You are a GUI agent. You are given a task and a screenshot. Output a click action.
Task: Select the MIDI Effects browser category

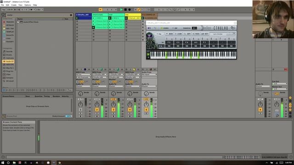point(8,65)
